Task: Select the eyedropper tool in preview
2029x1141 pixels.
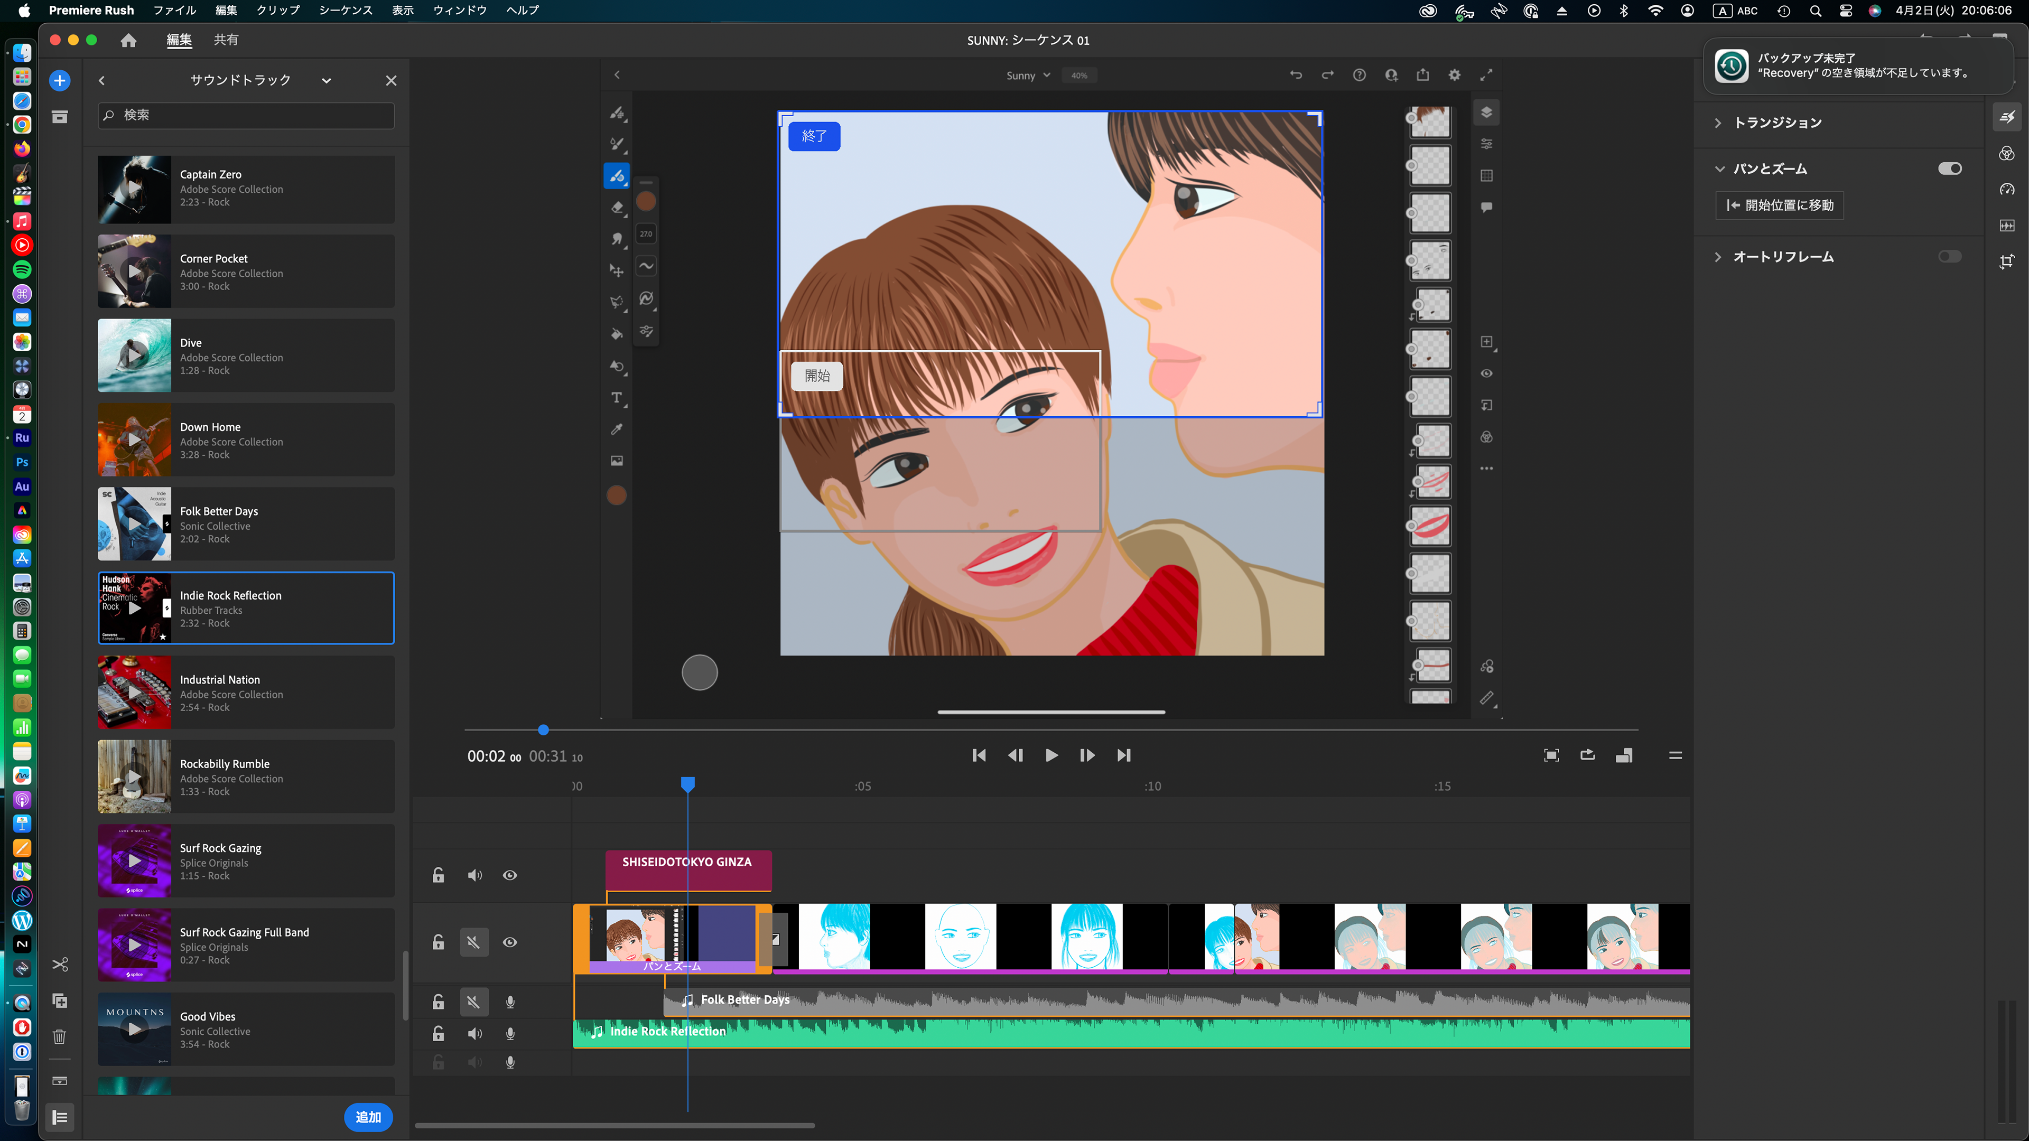Action: point(617,429)
